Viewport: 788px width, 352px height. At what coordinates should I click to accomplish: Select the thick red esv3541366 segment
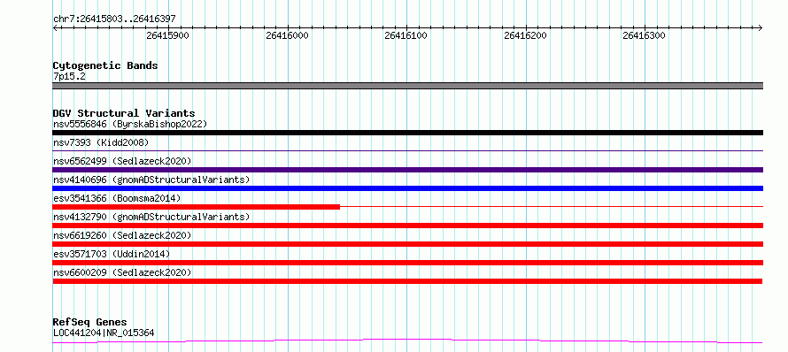tap(196, 207)
